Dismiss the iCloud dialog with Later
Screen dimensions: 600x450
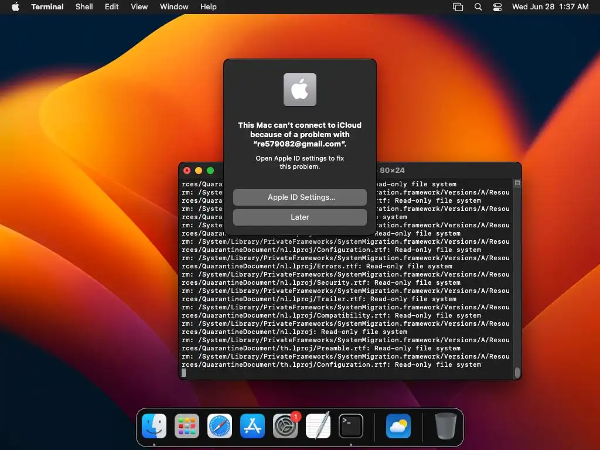coord(299,217)
